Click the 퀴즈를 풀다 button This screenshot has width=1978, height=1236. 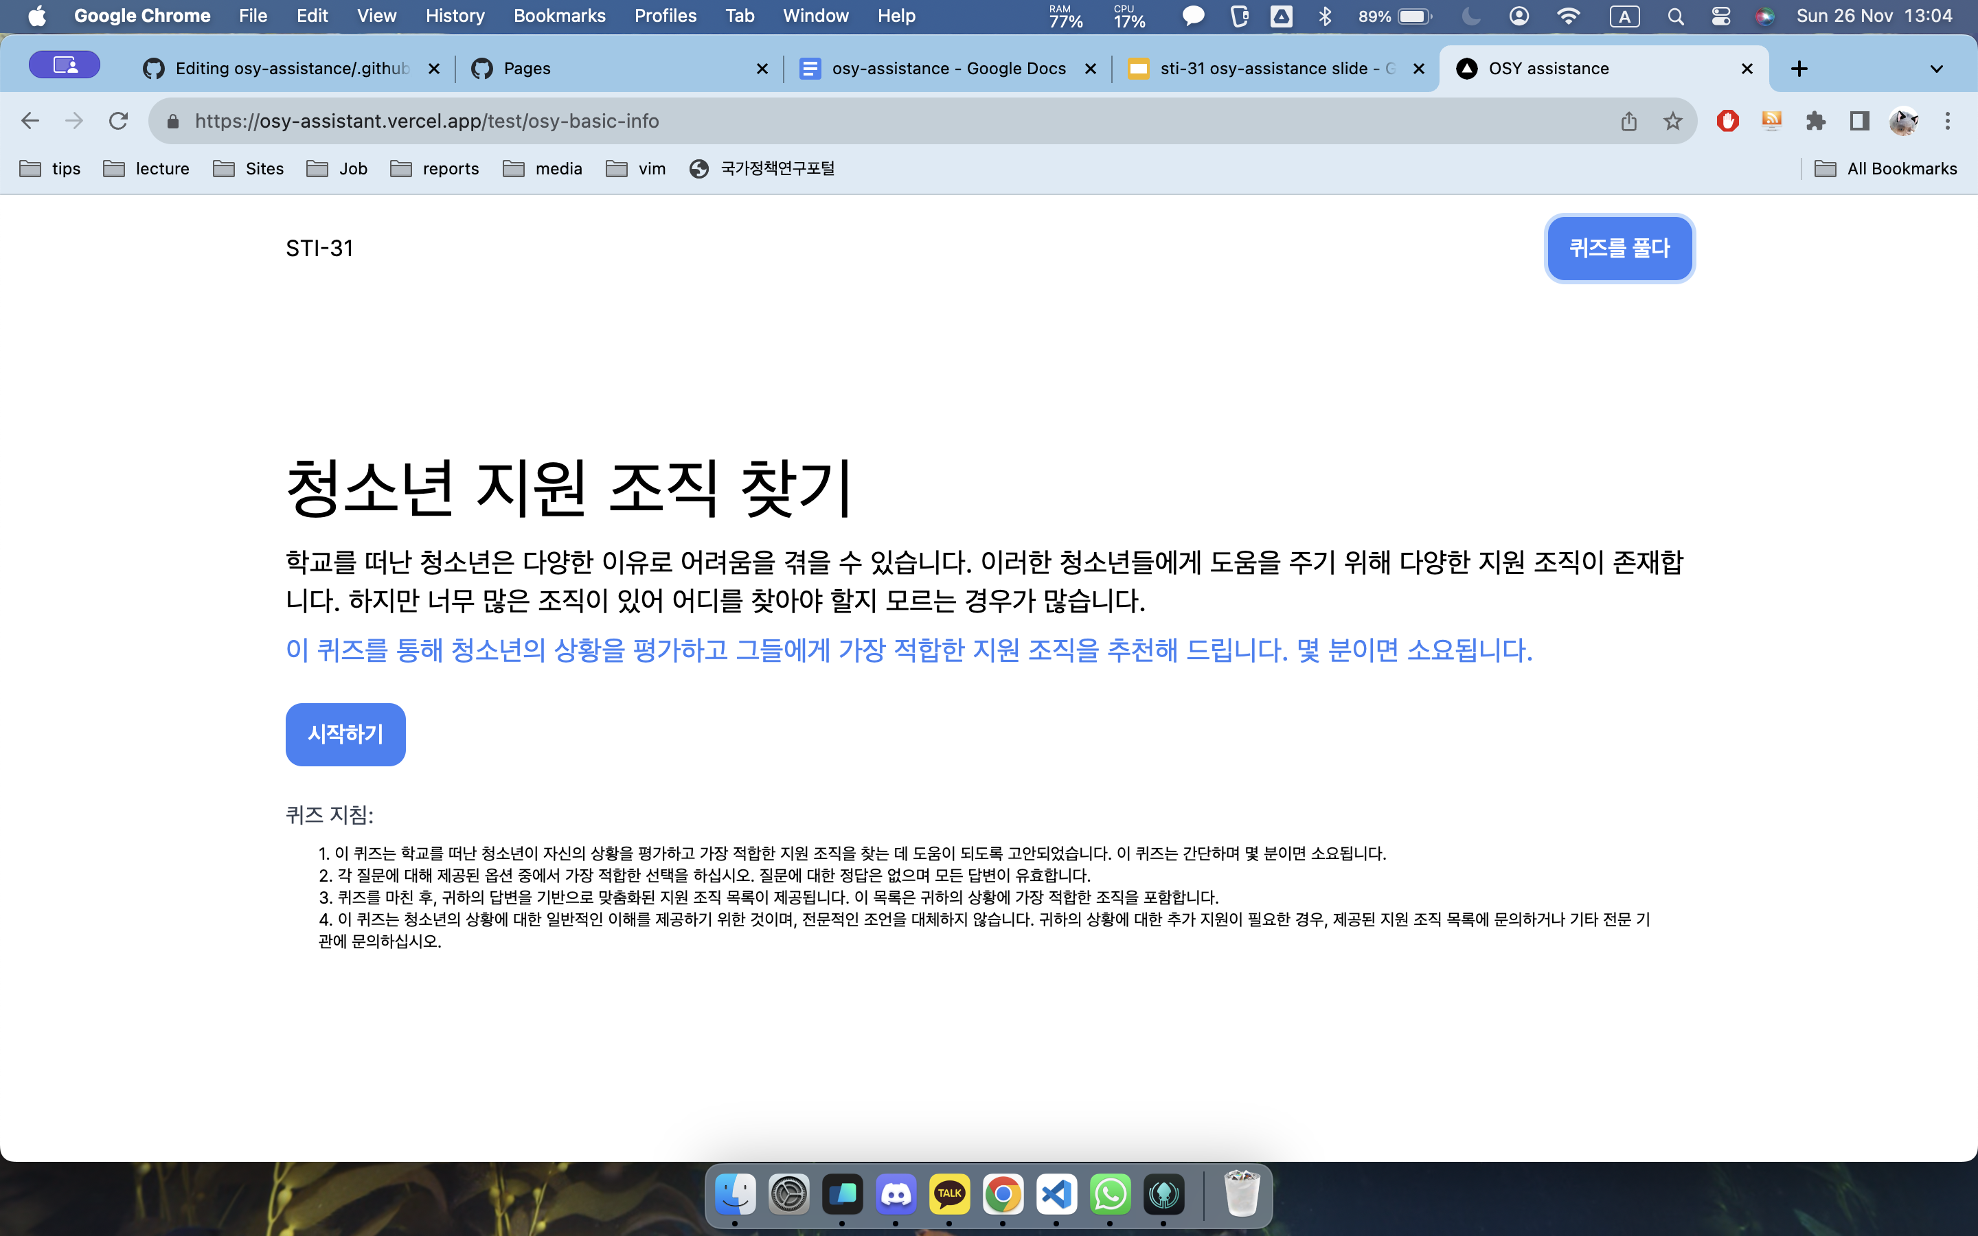(x=1618, y=249)
